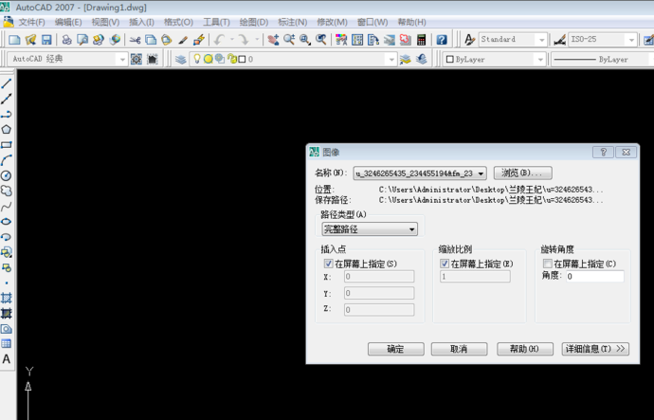Open the undo history dropdown arrow

[232, 40]
